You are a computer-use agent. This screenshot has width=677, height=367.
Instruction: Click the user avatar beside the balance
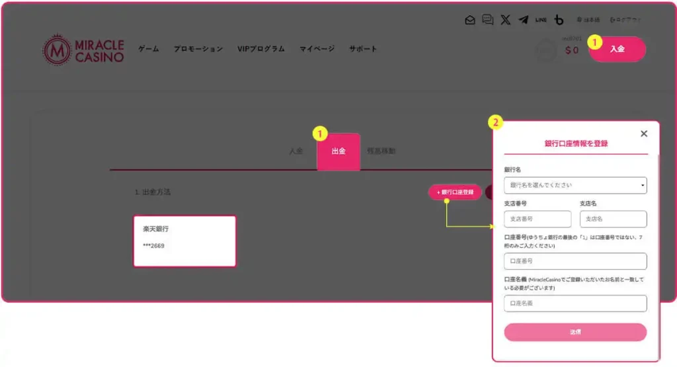pos(546,50)
